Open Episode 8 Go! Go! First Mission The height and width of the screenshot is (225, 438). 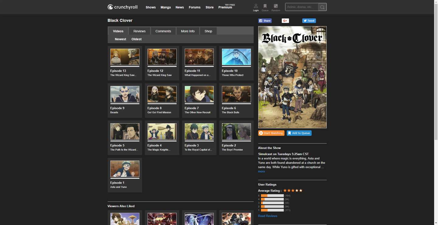[162, 100]
